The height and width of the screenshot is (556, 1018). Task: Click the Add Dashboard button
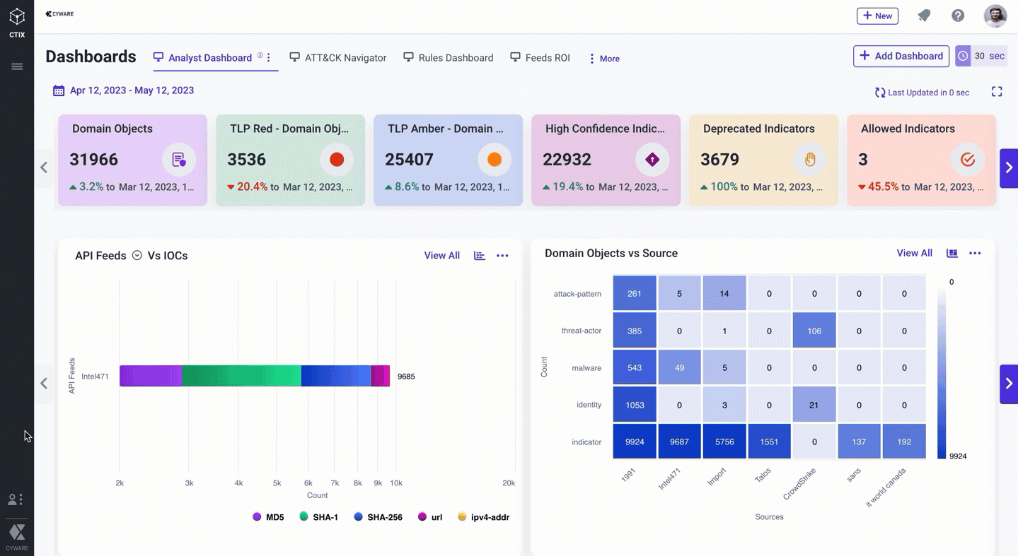click(901, 57)
